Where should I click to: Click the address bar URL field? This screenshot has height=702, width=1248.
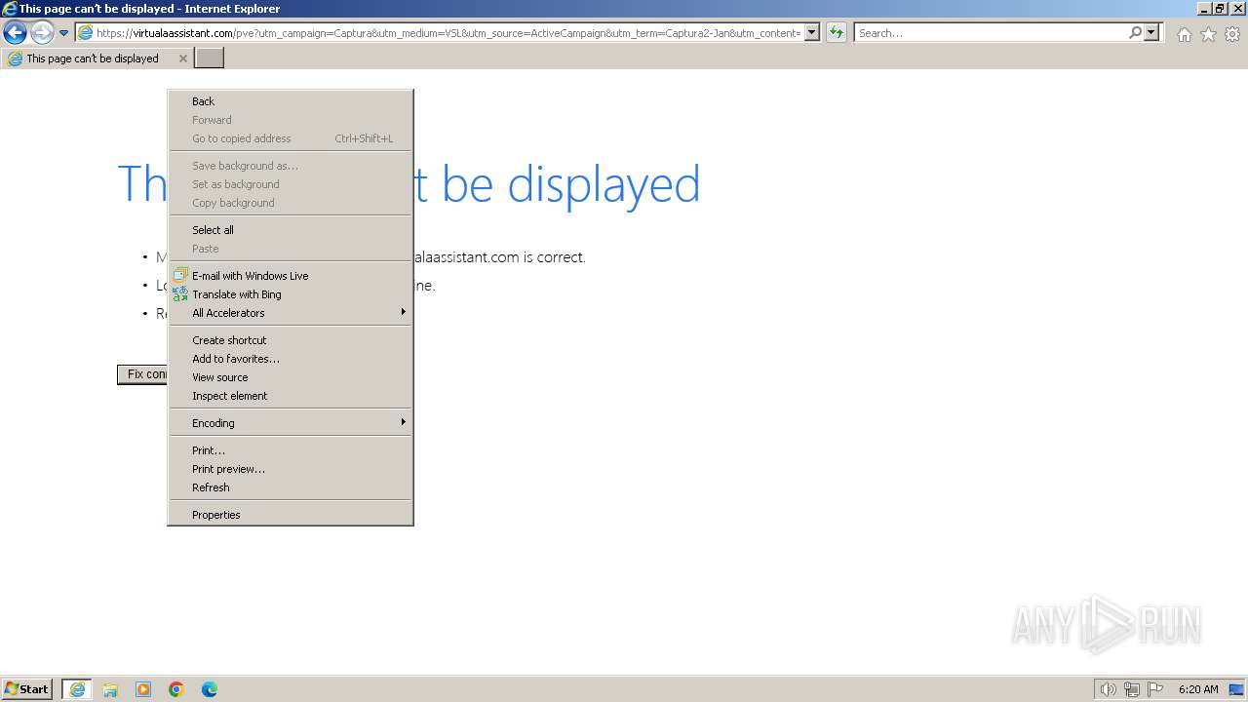click(x=448, y=33)
